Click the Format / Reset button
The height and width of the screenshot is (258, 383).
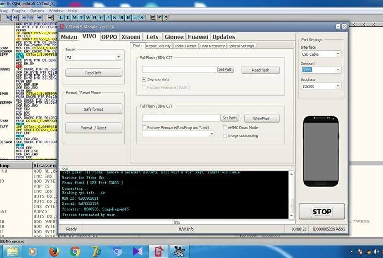coord(93,128)
